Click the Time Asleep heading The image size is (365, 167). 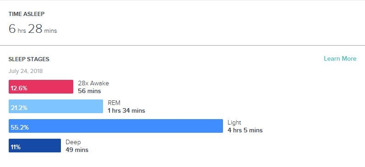27,14
